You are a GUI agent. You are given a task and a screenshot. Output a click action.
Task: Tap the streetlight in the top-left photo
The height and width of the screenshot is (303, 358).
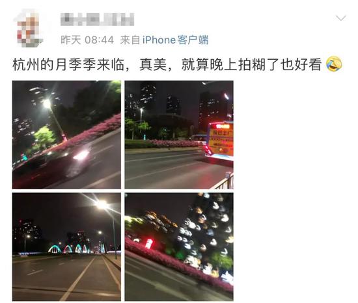pyautogui.click(x=47, y=104)
